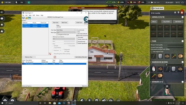Open the Help menu
Screen dimensions: 186x105
coord(42,15)
